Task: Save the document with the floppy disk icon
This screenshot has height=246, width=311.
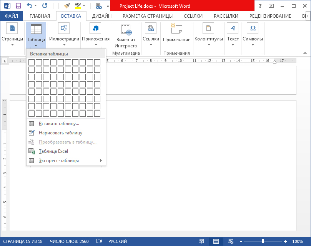Action: [x=18, y=6]
